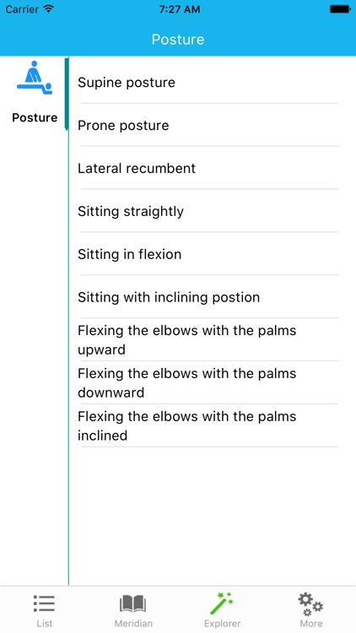Select the Explorer magic wand icon
This screenshot has height=633, width=356.
click(222, 603)
